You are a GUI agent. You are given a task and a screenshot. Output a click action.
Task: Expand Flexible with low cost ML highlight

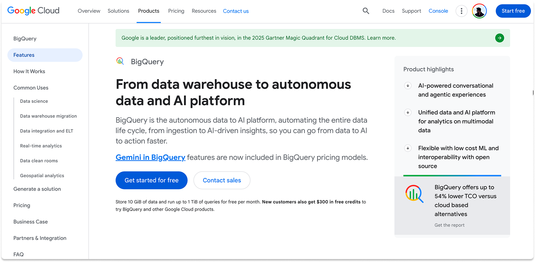pos(408,148)
